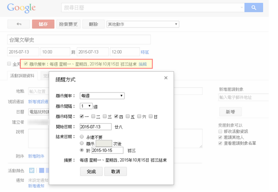The height and width of the screenshot is (192, 278).
Task: Click the 開始日期 date field
Action: pos(96,127)
